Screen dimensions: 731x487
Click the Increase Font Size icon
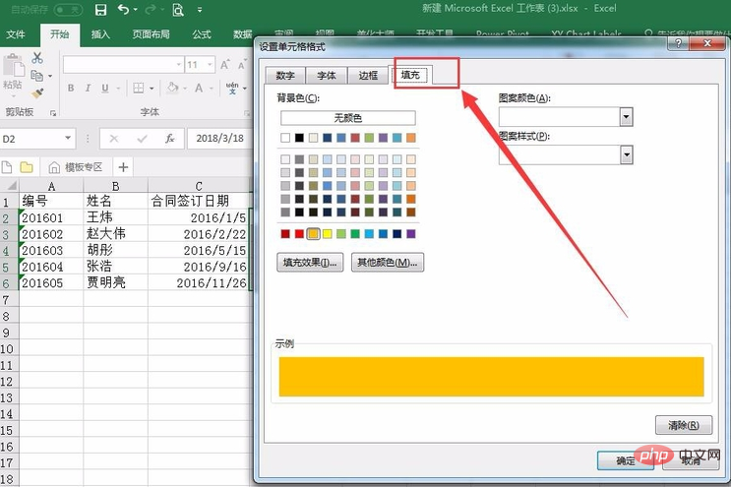click(224, 65)
